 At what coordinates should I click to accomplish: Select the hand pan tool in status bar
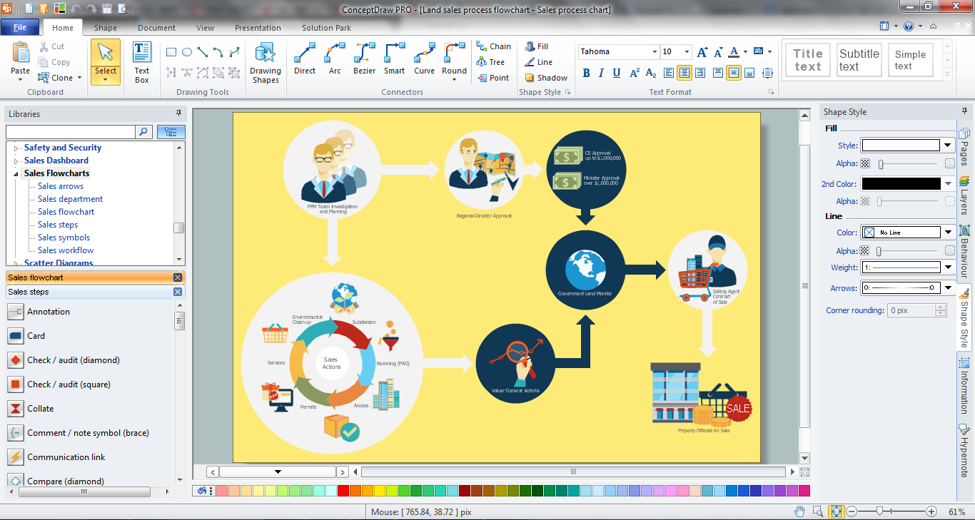[800, 511]
